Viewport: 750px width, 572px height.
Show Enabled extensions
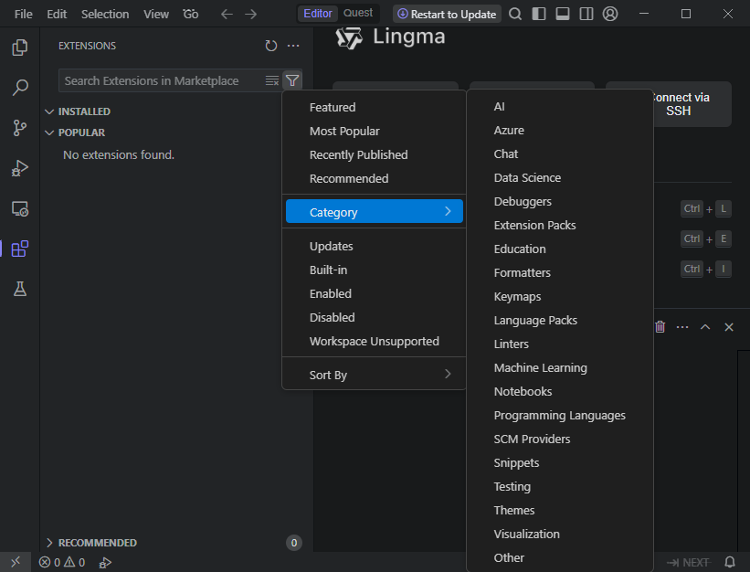pyautogui.click(x=374, y=293)
